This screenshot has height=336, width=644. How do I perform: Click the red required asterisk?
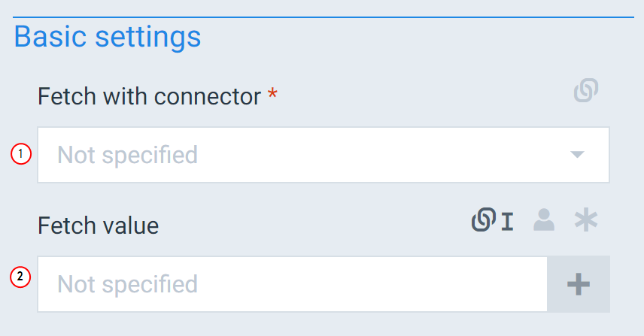pyautogui.click(x=272, y=94)
